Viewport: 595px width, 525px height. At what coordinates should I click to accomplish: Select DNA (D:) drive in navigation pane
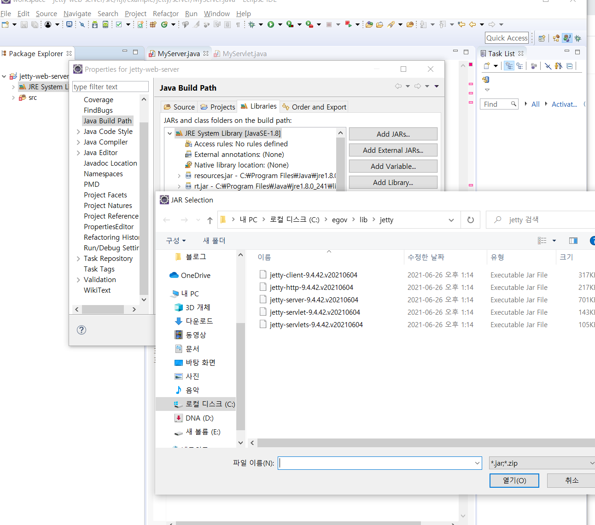pos(199,418)
